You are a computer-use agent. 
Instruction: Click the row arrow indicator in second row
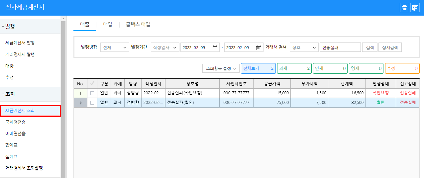pos(80,103)
